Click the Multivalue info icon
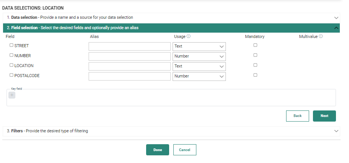Screen dimensions: 349x163 [321, 37]
